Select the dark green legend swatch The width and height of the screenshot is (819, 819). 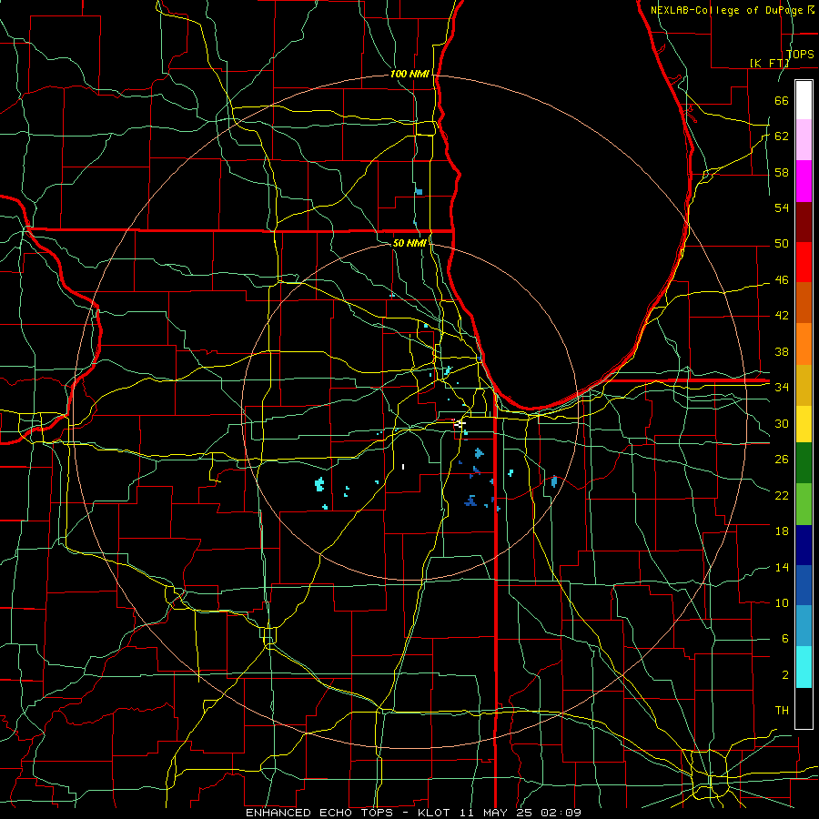tap(804, 463)
